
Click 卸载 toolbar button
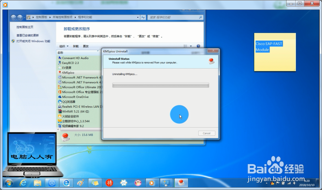[x=76, y=46]
